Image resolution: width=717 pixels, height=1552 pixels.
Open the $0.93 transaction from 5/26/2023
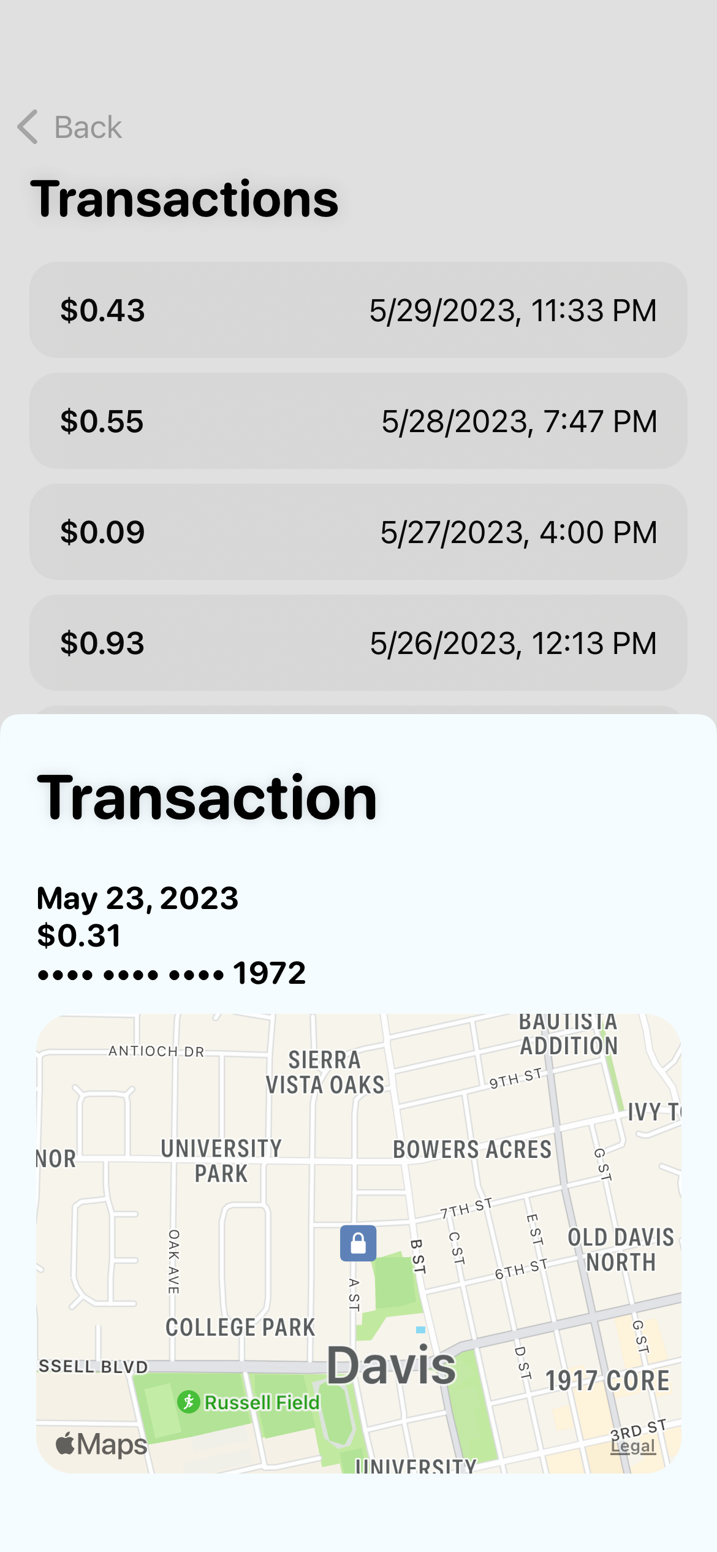coord(358,643)
